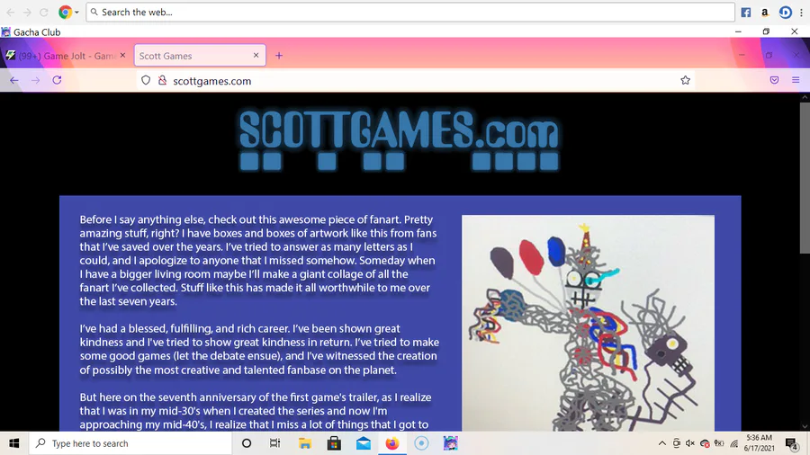The image size is (810, 455).
Task: Open the Amazon shortcut icon
Action: pos(764,13)
